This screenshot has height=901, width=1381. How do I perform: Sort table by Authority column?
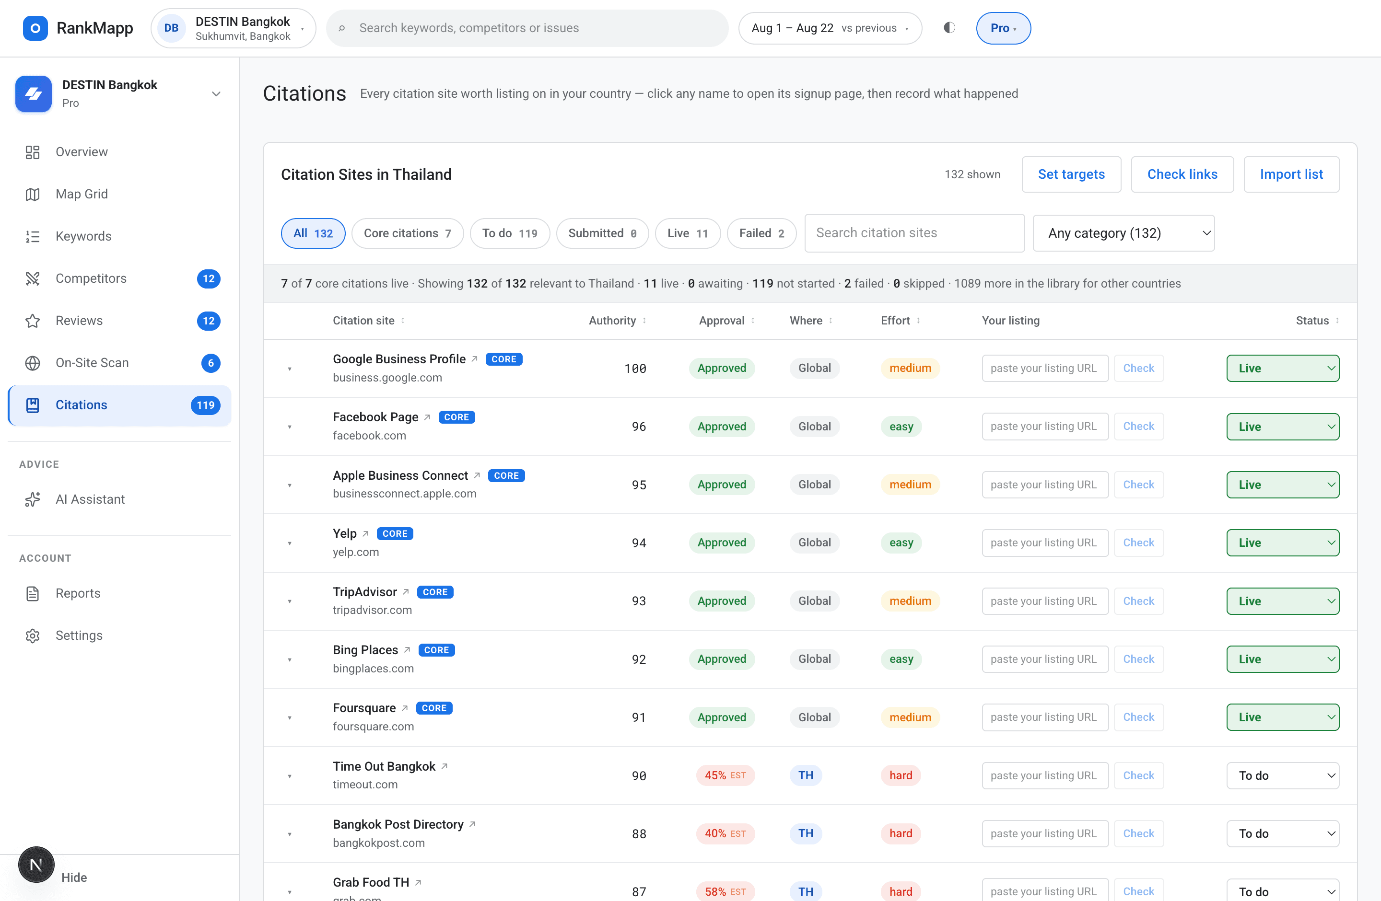tap(618, 321)
